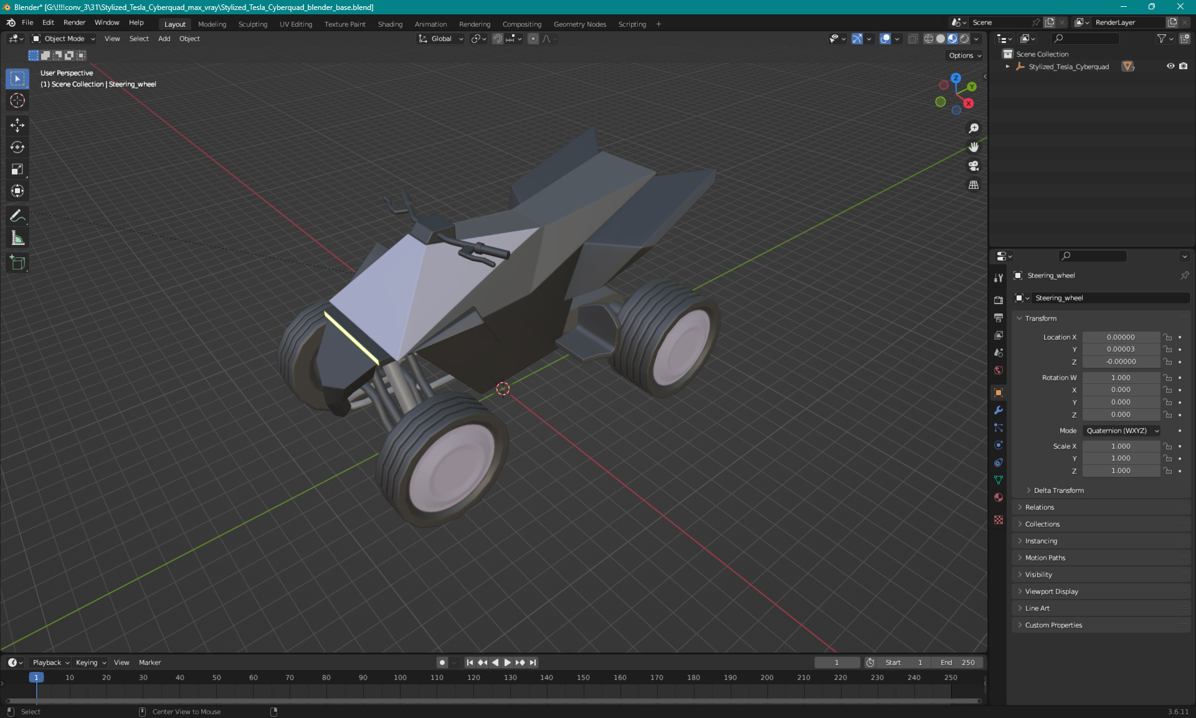
Task: Click the pan view hand icon
Action: 973,147
